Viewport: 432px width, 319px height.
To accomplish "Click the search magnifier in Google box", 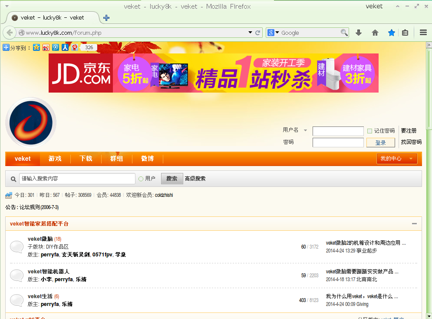I will 344,33.
